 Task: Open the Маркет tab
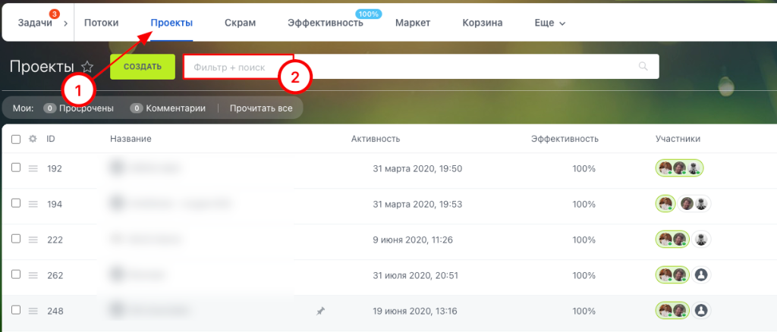(x=413, y=23)
